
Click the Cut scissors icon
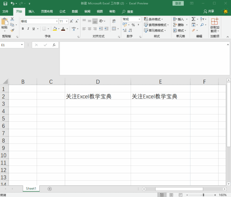[x=12, y=19]
